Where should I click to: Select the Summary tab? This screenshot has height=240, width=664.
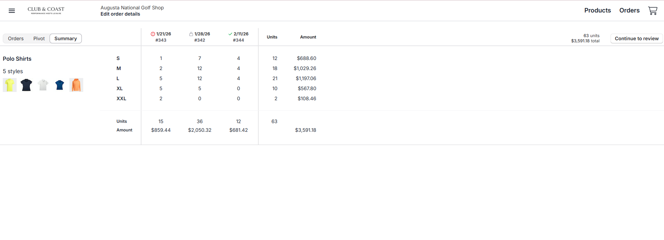click(x=66, y=38)
